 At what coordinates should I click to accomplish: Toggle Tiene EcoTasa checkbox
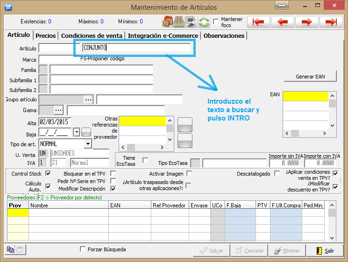pyautogui.click(x=145, y=160)
